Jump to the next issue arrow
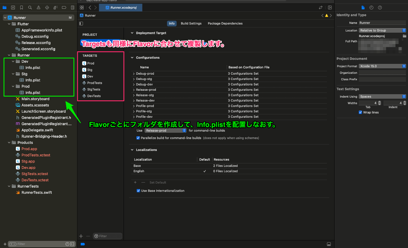408x248 pixels. (x=331, y=15)
